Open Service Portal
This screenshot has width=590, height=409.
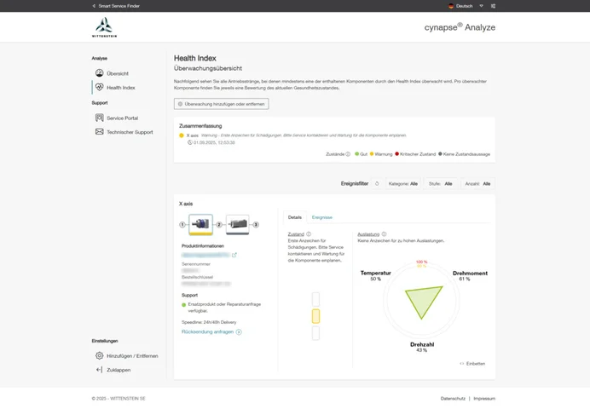click(x=122, y=118)
